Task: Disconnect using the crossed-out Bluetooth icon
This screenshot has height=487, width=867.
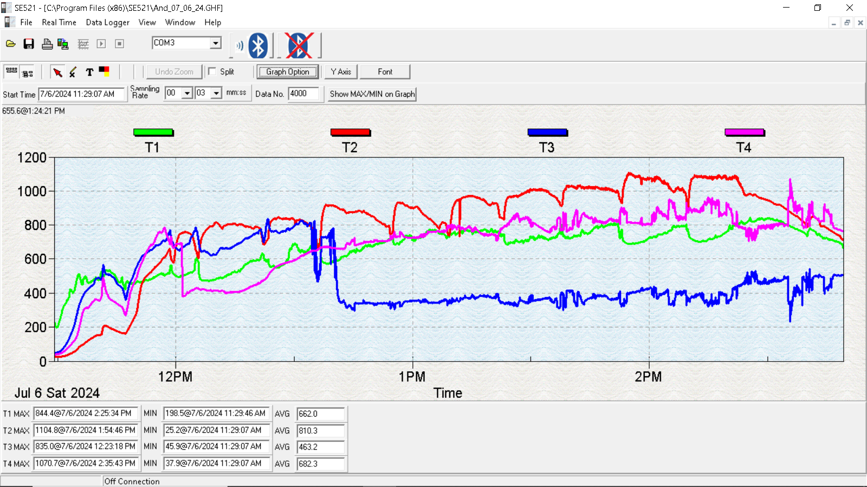Action: [299, 45]
